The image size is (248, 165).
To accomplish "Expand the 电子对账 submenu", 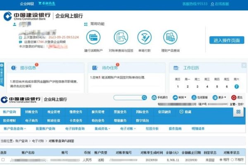I will click(x=128, y=129).
